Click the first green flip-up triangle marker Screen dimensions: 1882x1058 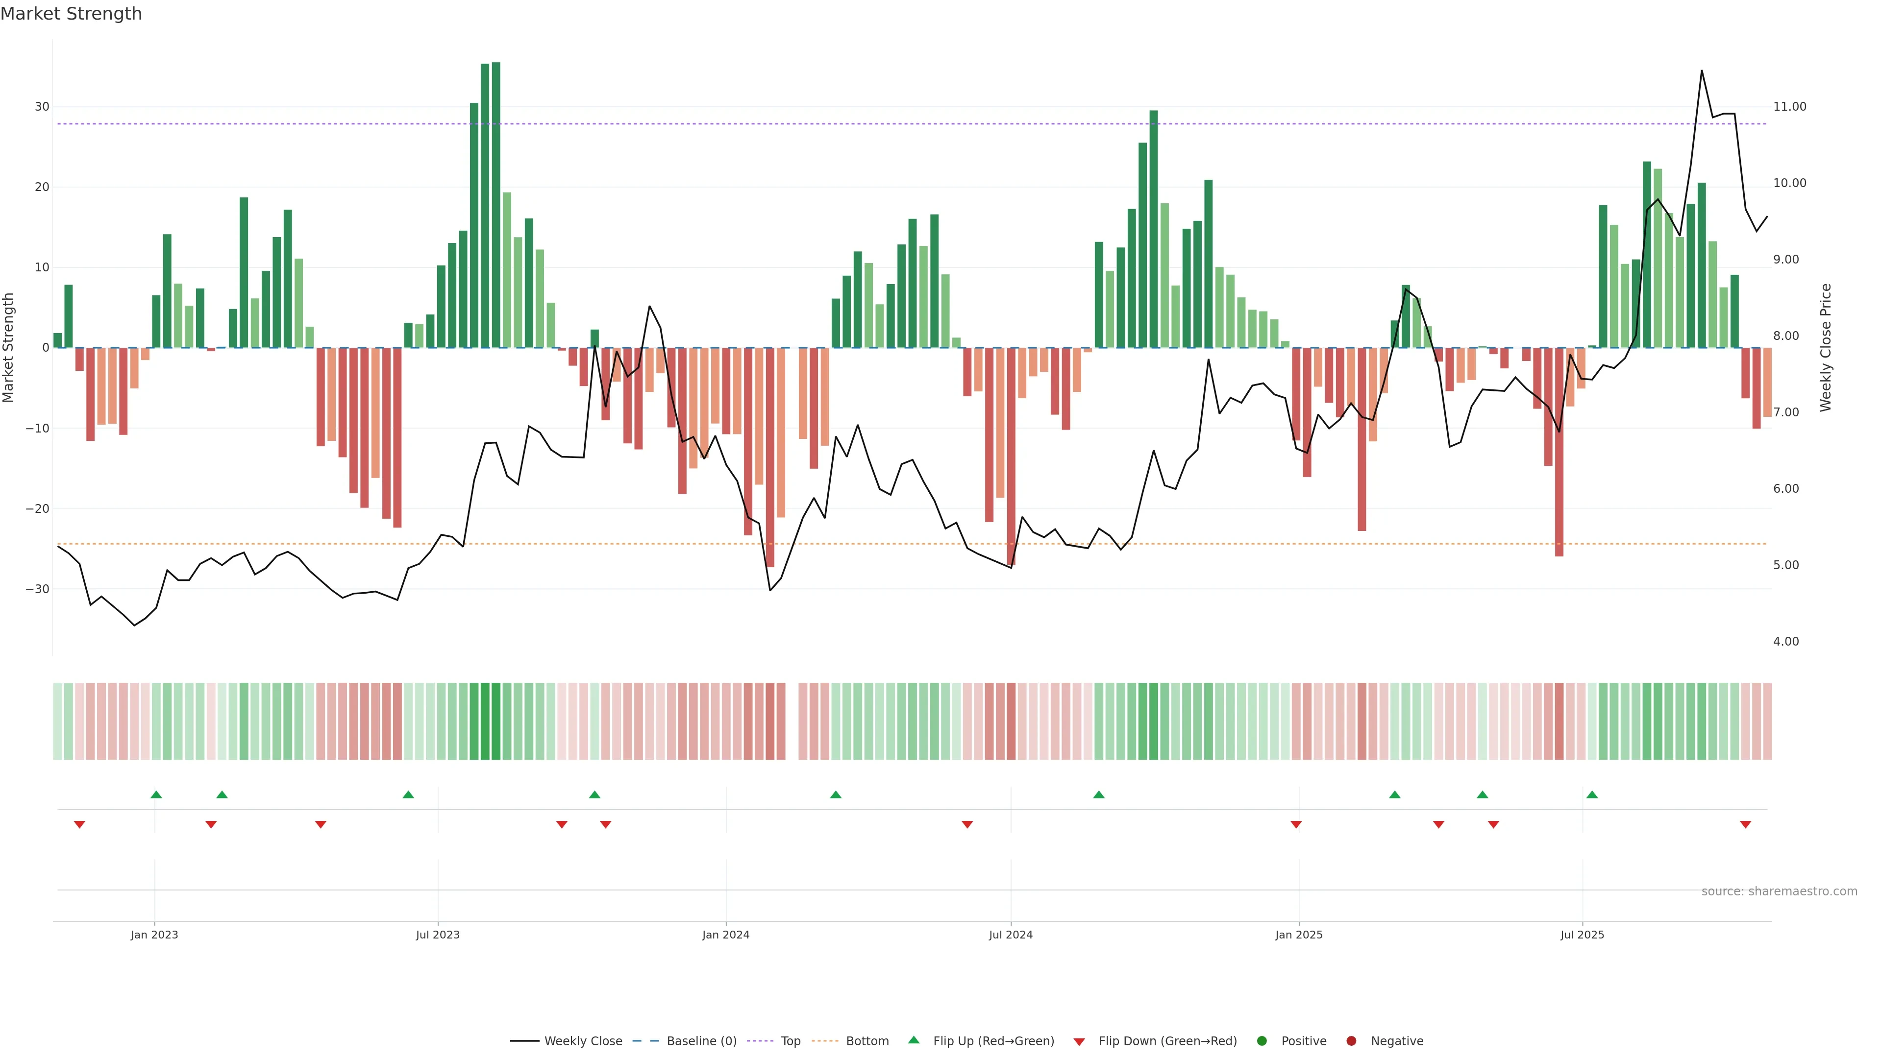[156, 794]
